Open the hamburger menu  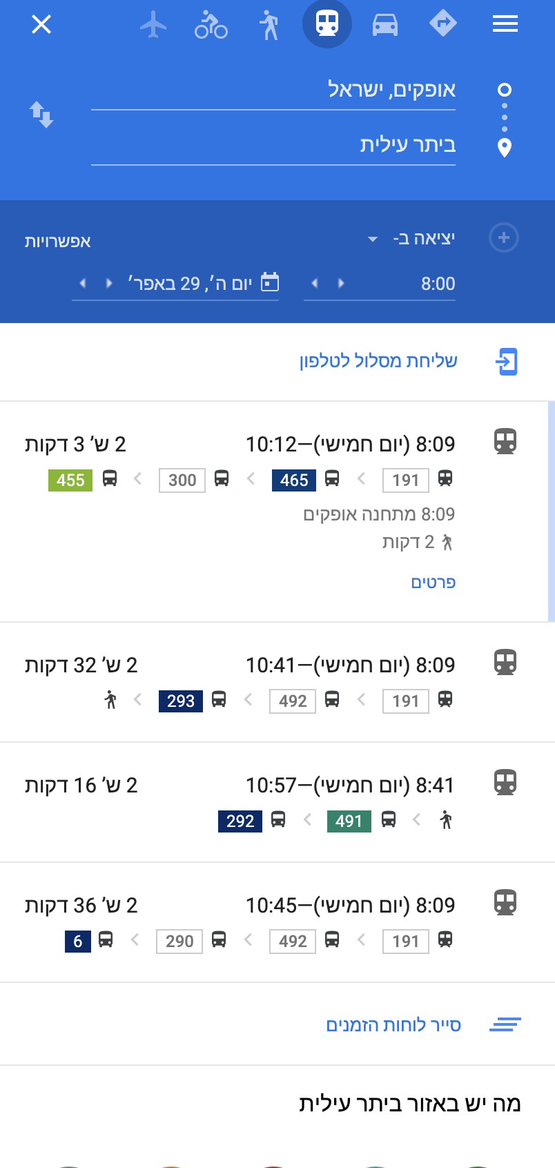coord(505,25)
